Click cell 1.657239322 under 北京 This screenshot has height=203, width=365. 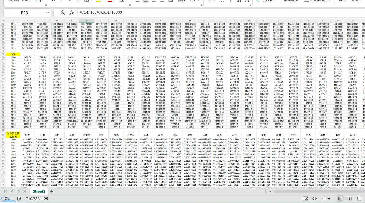click(x=27, y=139)
